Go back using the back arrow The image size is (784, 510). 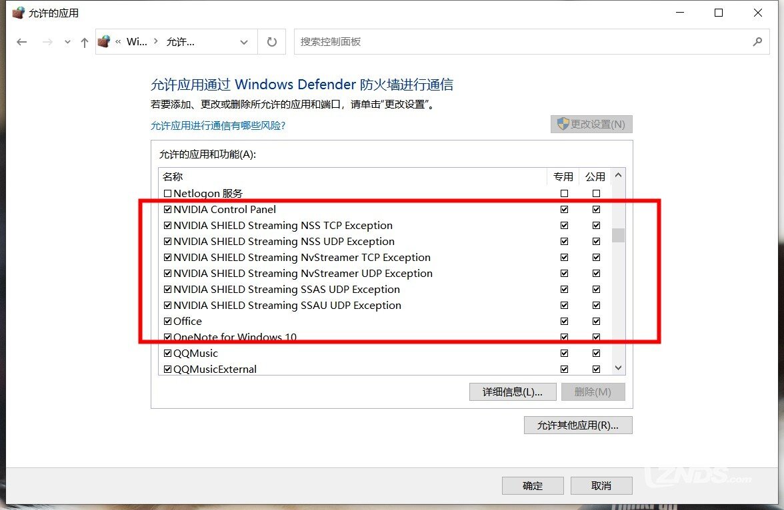click(21, 42)
